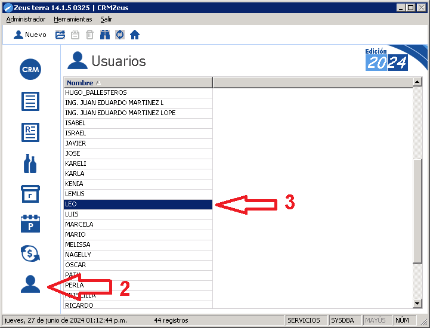Open the archive box sidebar icon
The image size is (430, 328).
click(30, 194)
